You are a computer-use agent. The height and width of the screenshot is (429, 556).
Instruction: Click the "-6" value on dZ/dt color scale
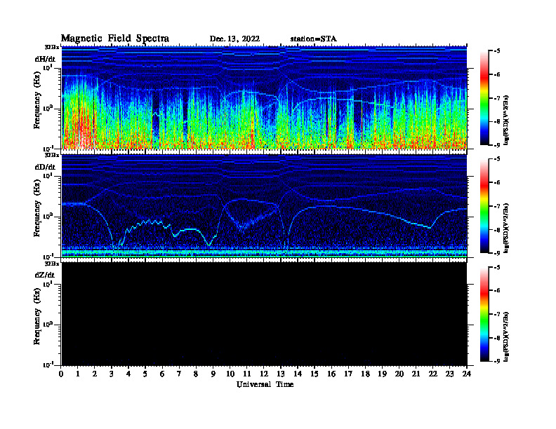point(496,291)
